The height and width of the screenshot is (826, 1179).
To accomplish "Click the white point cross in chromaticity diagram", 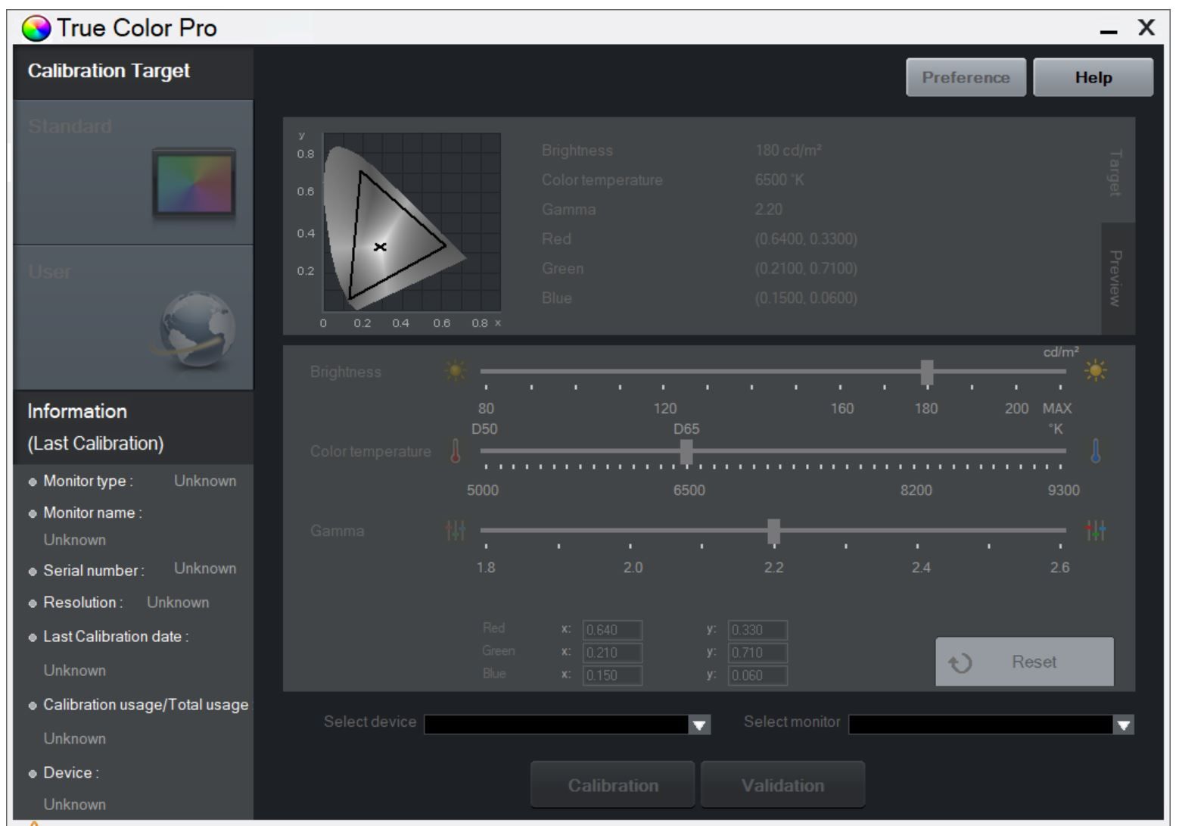I will tap(381, 247).
